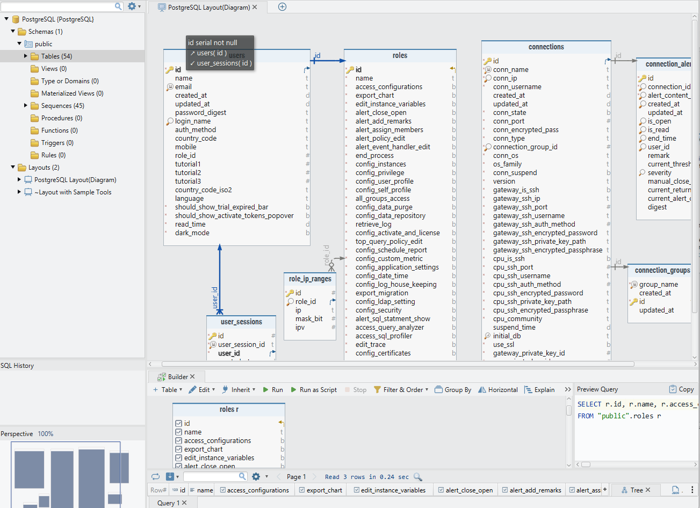Open the vertical three-dots result menu
The height and width of the screenshot is (508, 700).
coord(692,490)
